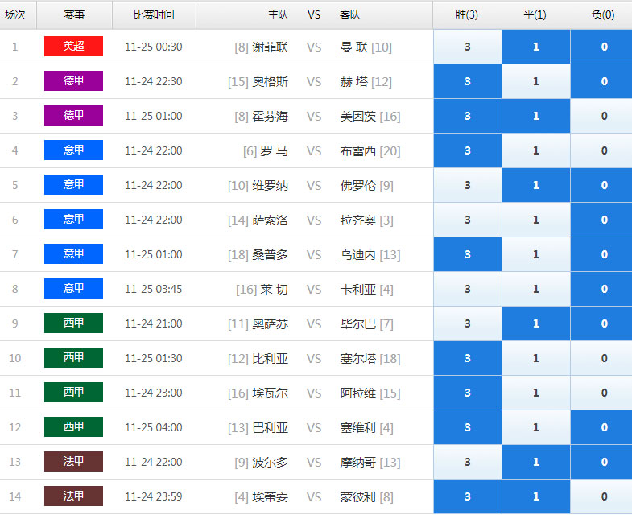Image resolution: width=632 pixels, height=515 pixels.
Task: Click away team name 塞维利
Action: coord(358,428)
